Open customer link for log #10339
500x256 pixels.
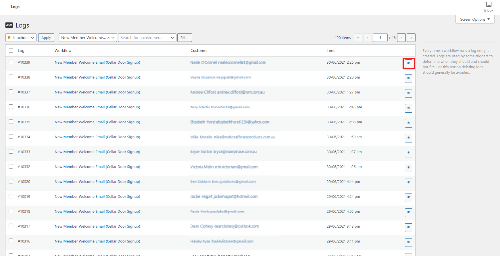(228, 62)
